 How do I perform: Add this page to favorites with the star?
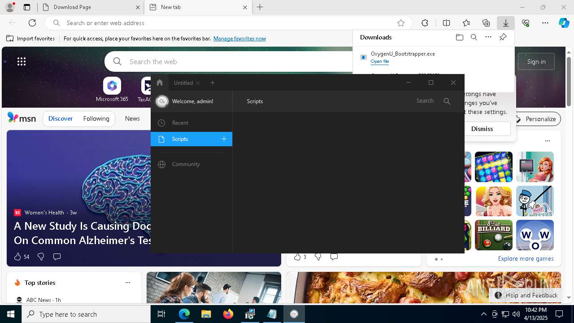point(401,23)
